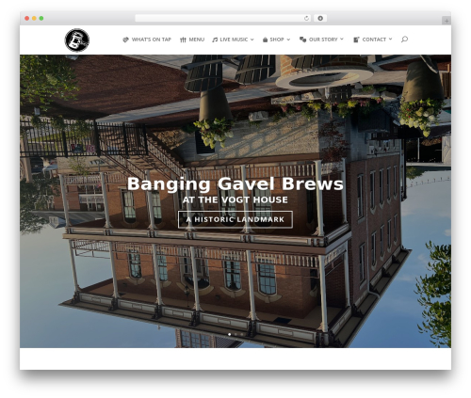The height and width of the screenshot is (398, 471).
Task: Click the beer tap icon beside What's On Tap
Action: 125,40
